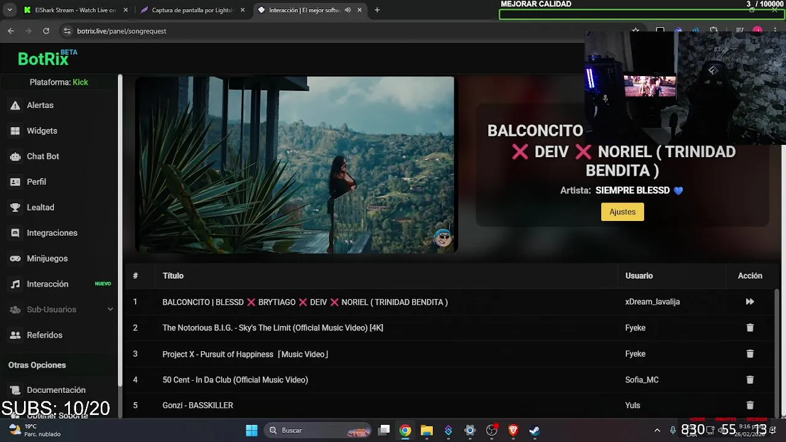Close the ElShark Stream tab

(x=126, y=10)
